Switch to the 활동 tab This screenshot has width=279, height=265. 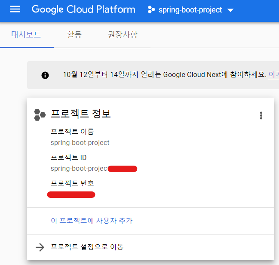coord(74,34)
